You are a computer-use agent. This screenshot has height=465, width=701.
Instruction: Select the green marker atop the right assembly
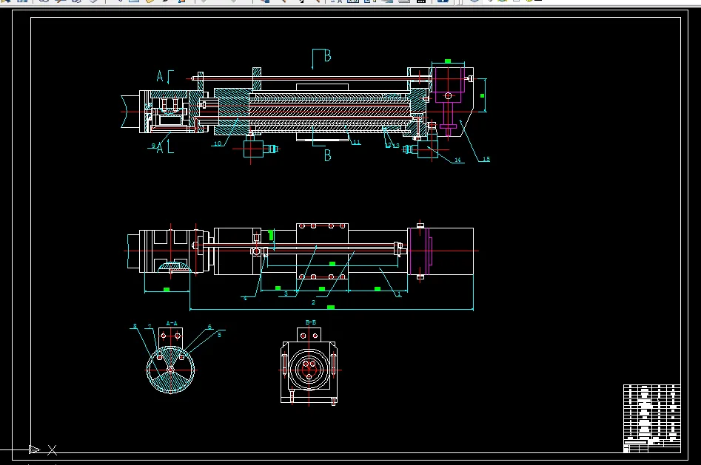coord(448,61)
